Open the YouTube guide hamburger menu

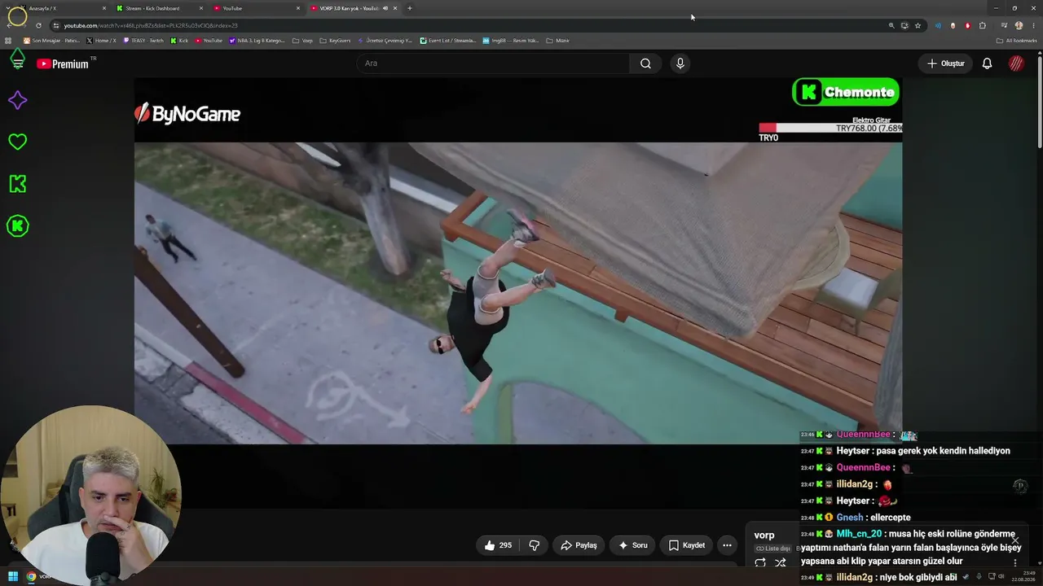17,63
